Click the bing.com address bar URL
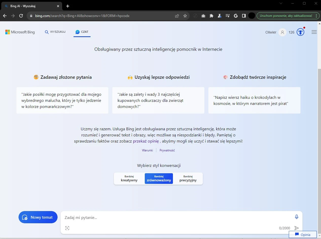The image size is (321, 239). (82, 16)
